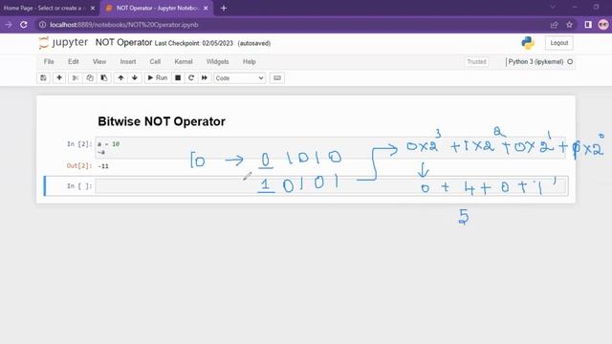Restart kernel and run all cells
This screenshot has height=344, width=612.
pyautogui.click(x=205, y=78)
